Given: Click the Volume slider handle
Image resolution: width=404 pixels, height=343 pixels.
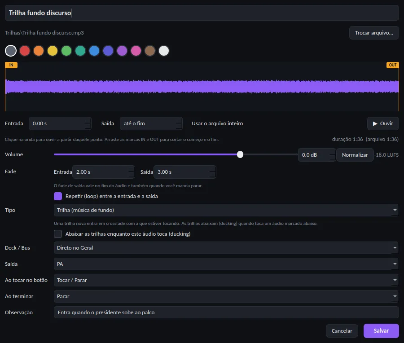Looking at the screenshot, I should (x=240, y=154).
